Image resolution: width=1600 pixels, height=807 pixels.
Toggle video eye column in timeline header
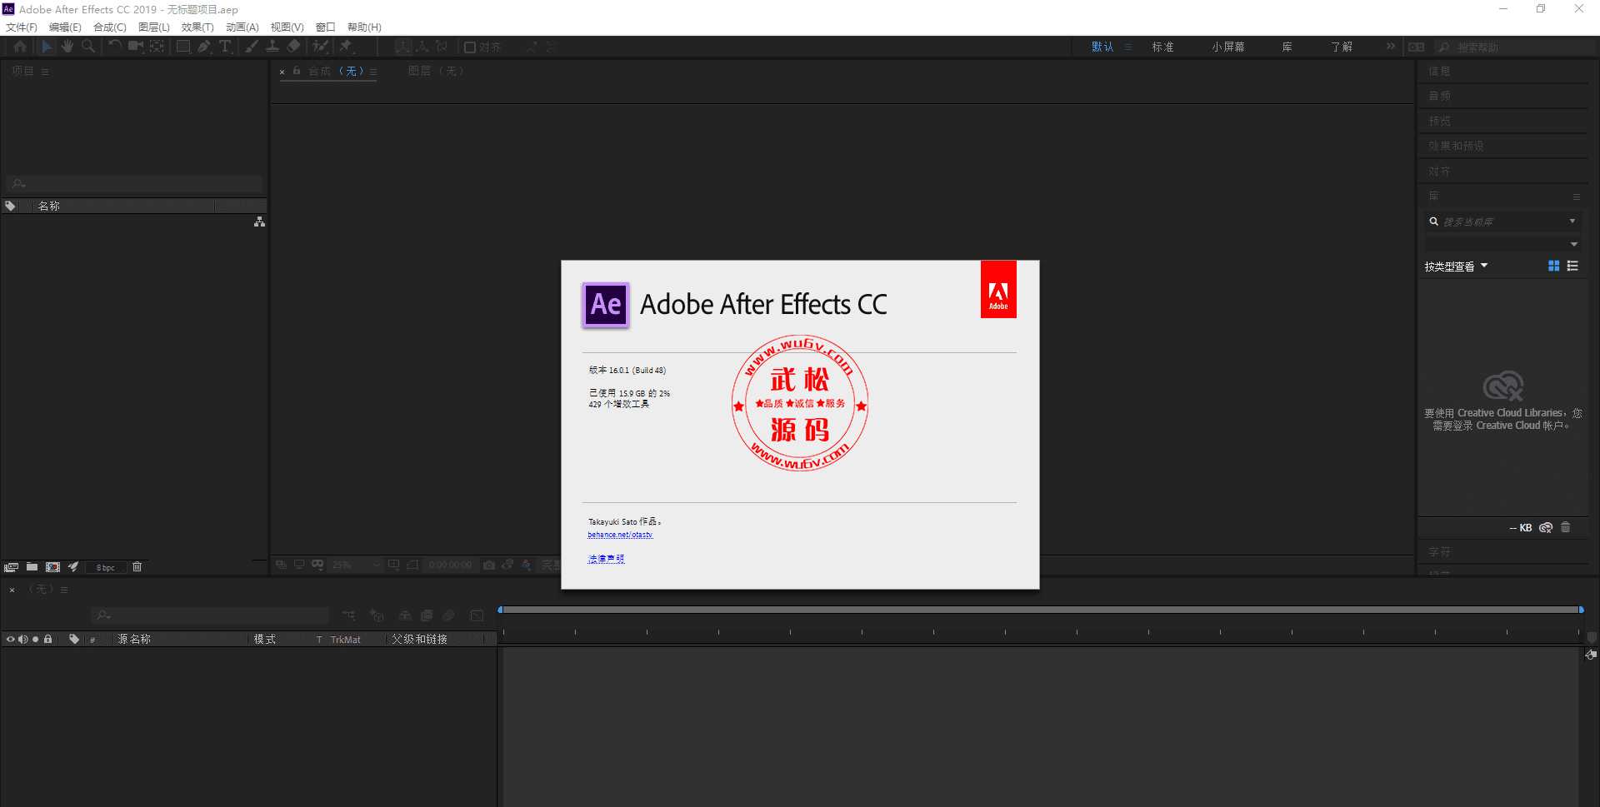tap(10, 639)
